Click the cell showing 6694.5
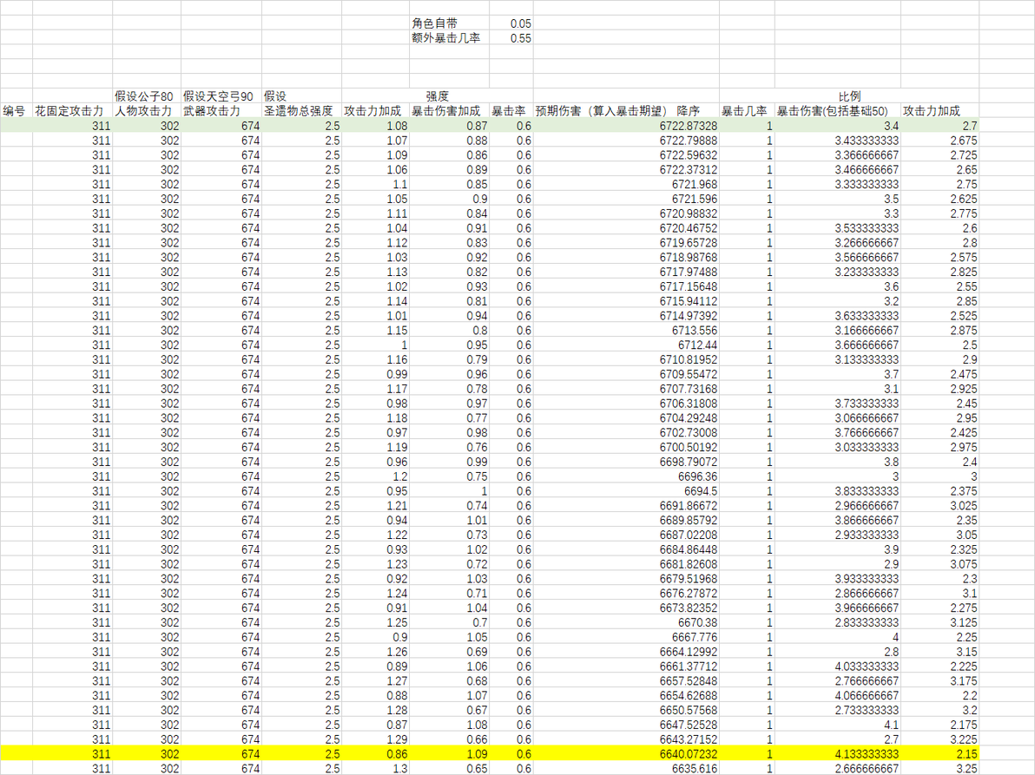Screen dimensions: 1035x775 626,490
